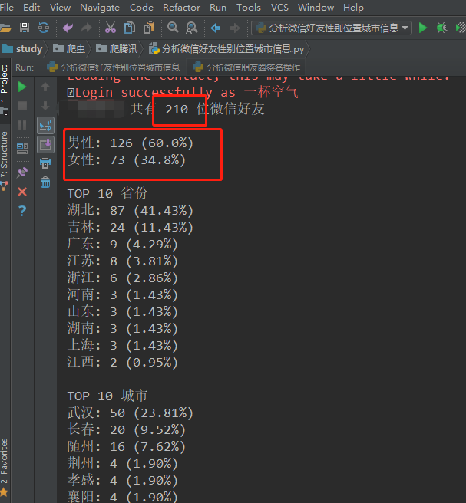Click the Up the stack trace arrow
The height and width of the screenshot is (503, 466).
click(45, 87)
